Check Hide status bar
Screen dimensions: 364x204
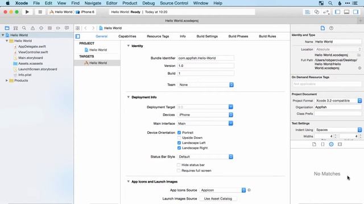click(179, 165)
